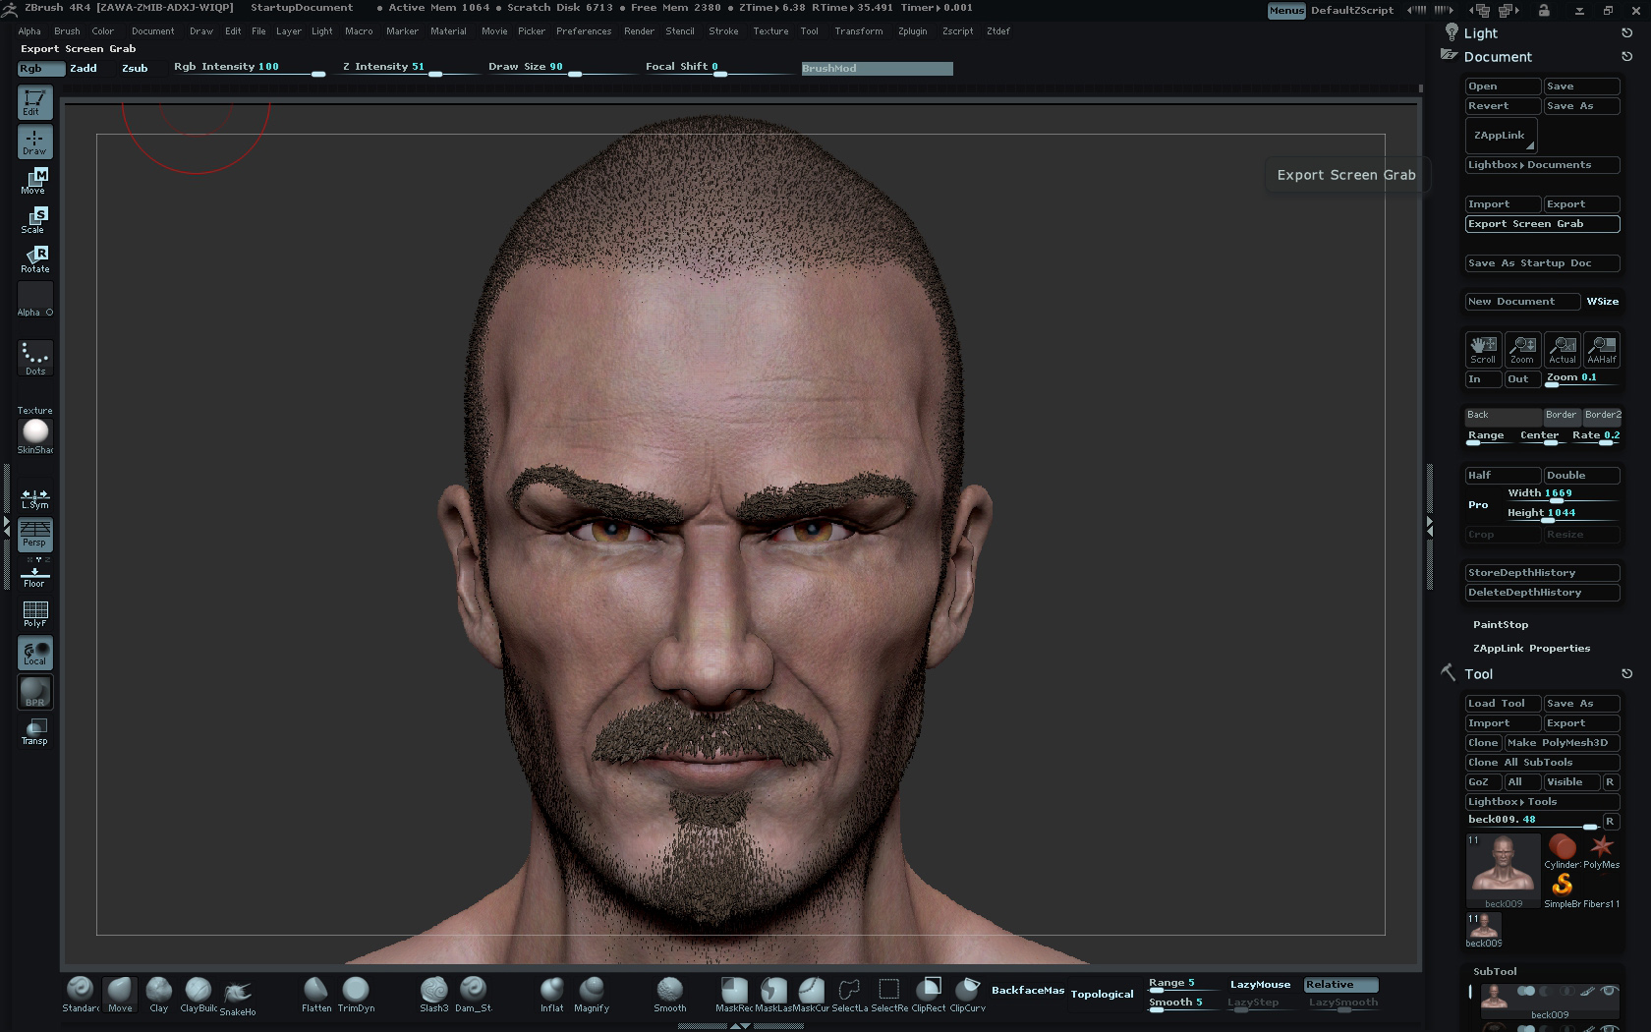
Task: Select the beck009 tool thumbnail
Action: (x=1503, y=871)
